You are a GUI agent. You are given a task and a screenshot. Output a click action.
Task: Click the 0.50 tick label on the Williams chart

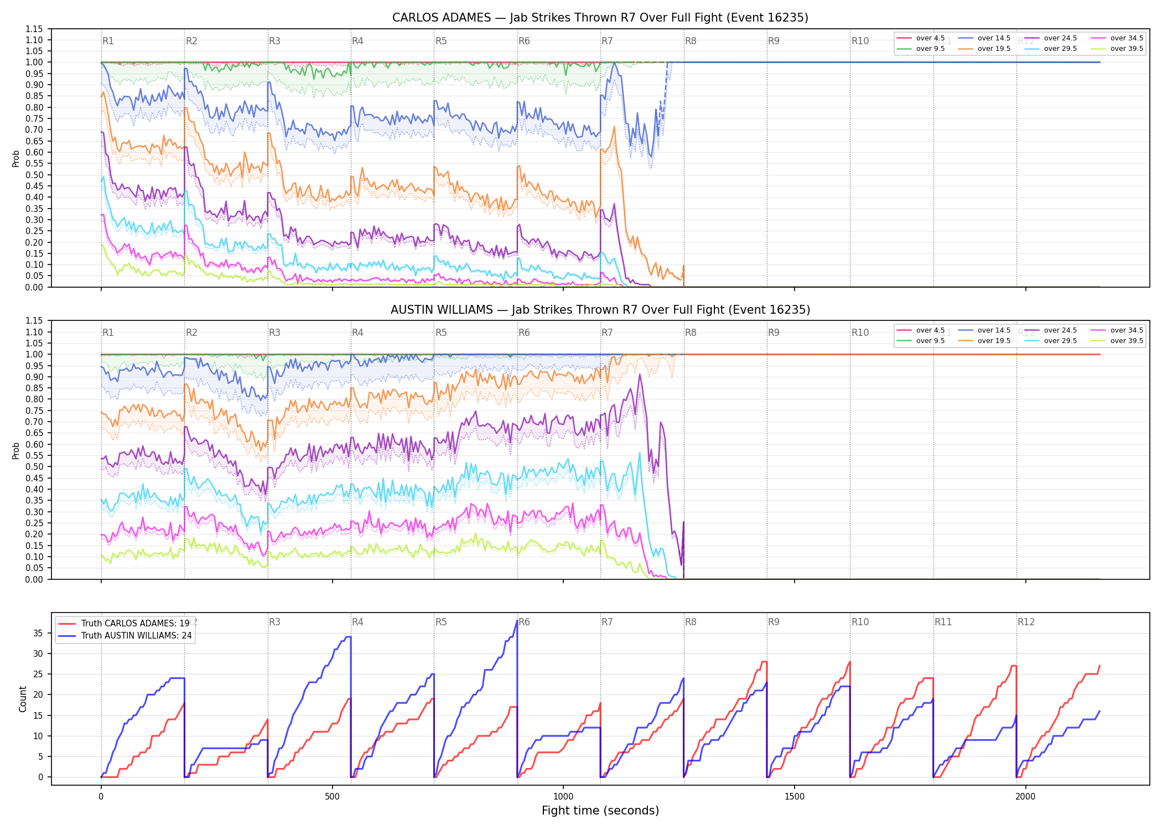tap(34, 466)
